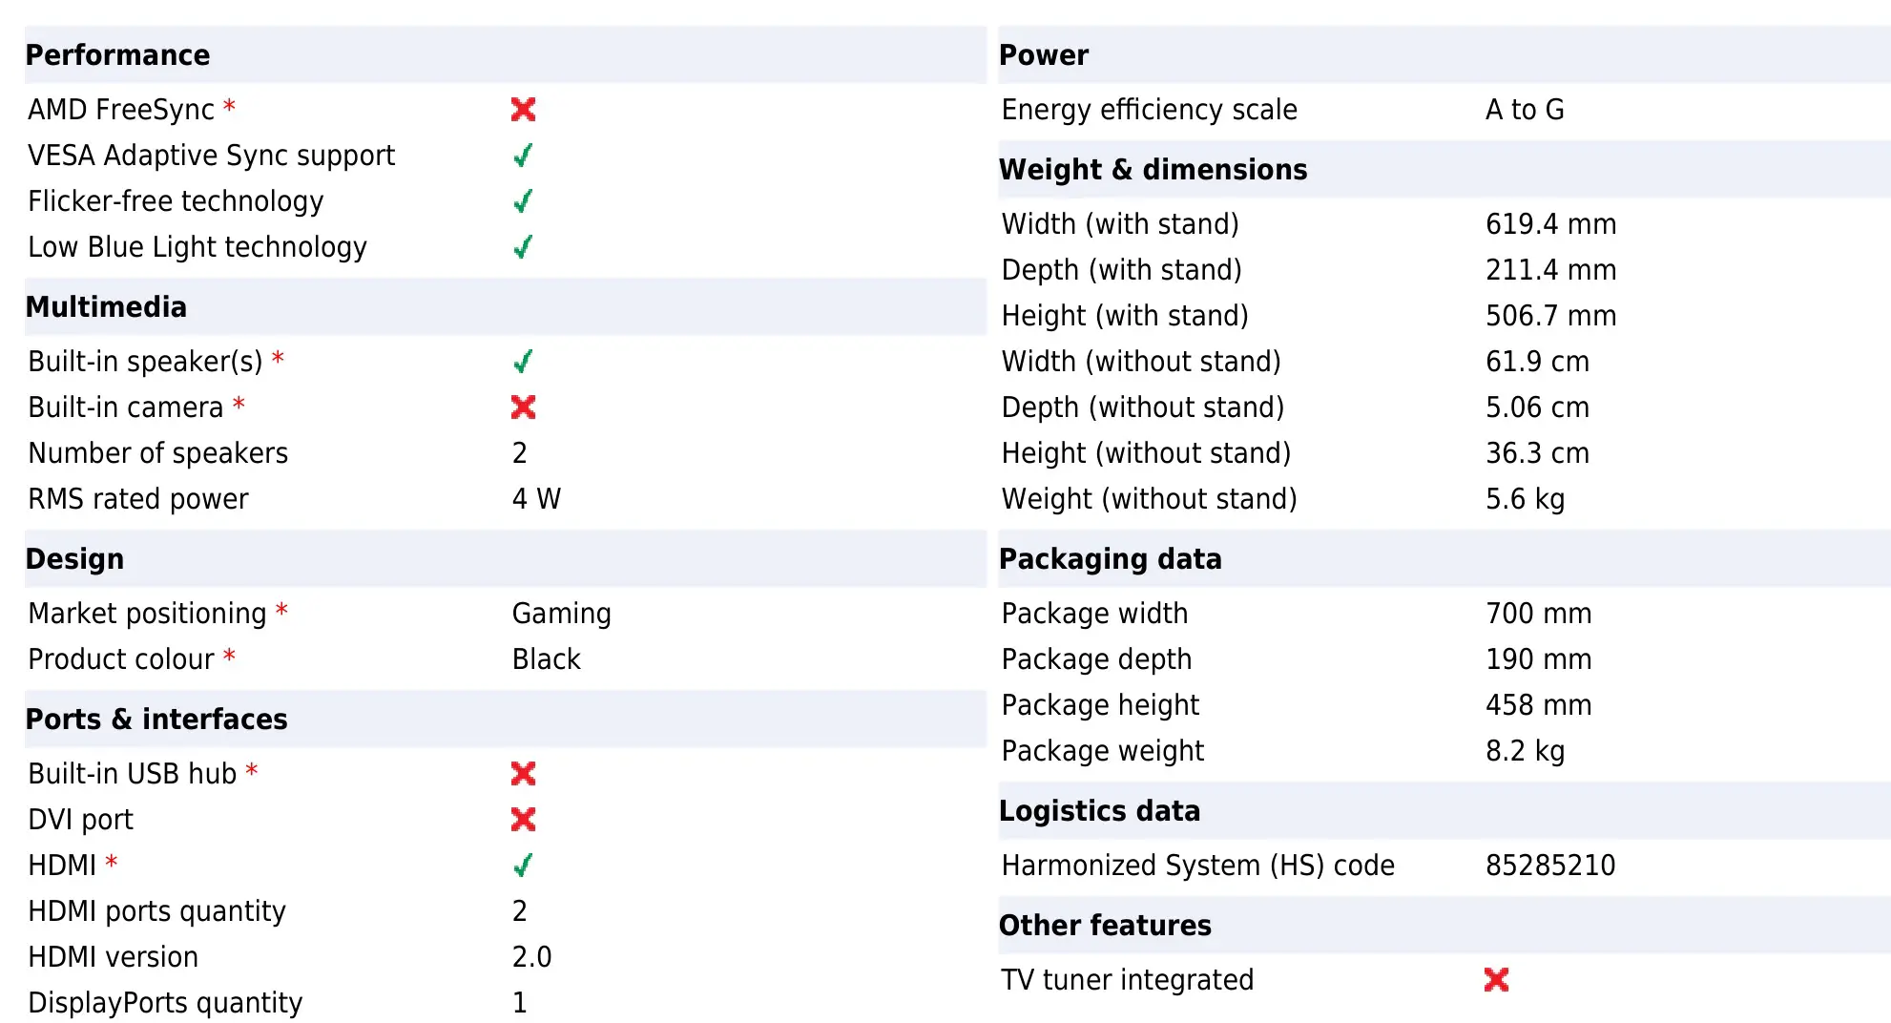Click the Ports & interfaces section header
The height and width of the screenshot is (1023, 1891).
(156, 720)
